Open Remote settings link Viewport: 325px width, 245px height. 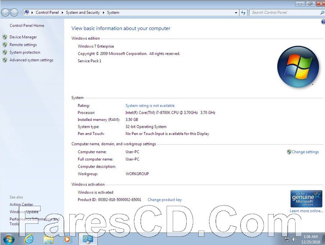tap(23, 45)
